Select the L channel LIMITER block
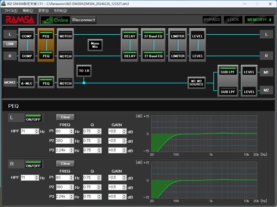The height and width of the screenshot is (207, 277). [x=177, y=36]
